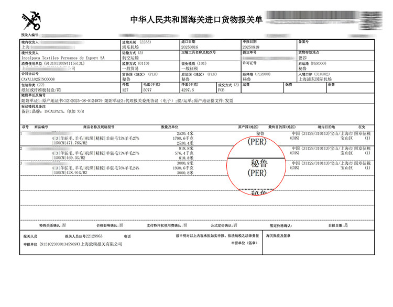393x307 pixels.
Task: Click item 3 weight 1930.6千克
Action: 183,168
